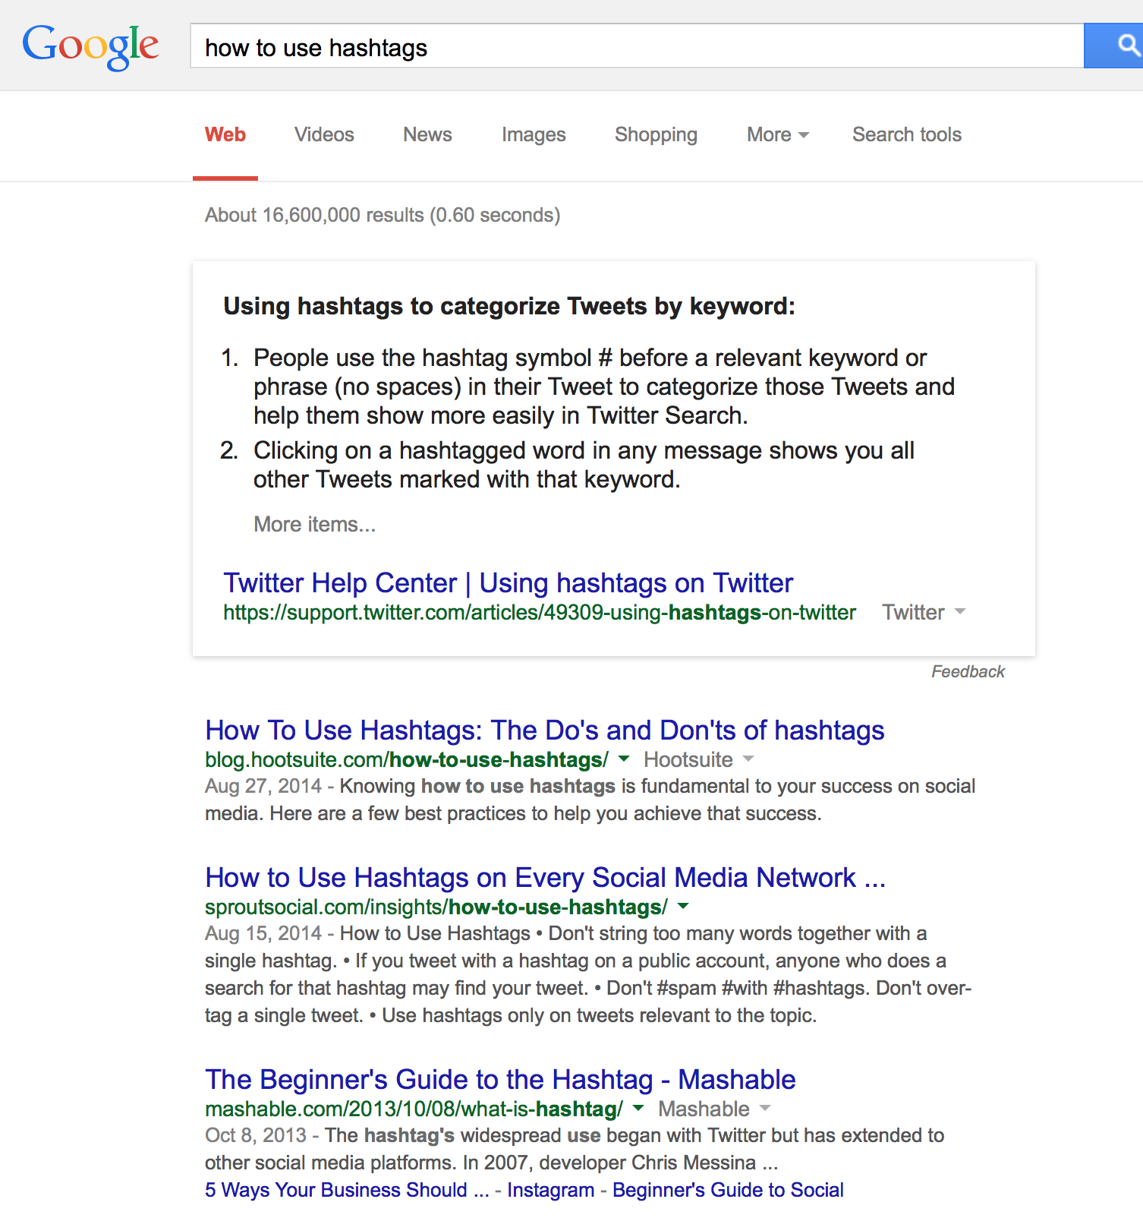This screenshot has height=1218, width=1143.
Task: Click snippet item 1 about the hashtag symbol
Action: coord(604,387)
